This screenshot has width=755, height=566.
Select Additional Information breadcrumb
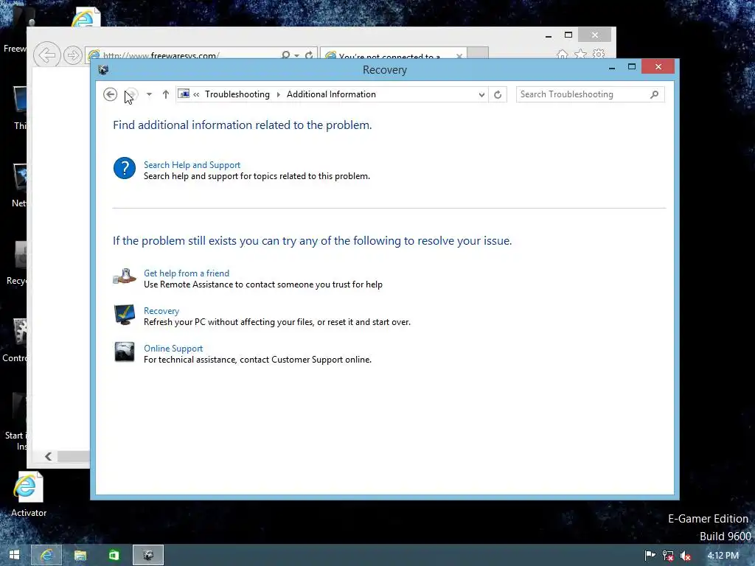click(x=331, y=94)
